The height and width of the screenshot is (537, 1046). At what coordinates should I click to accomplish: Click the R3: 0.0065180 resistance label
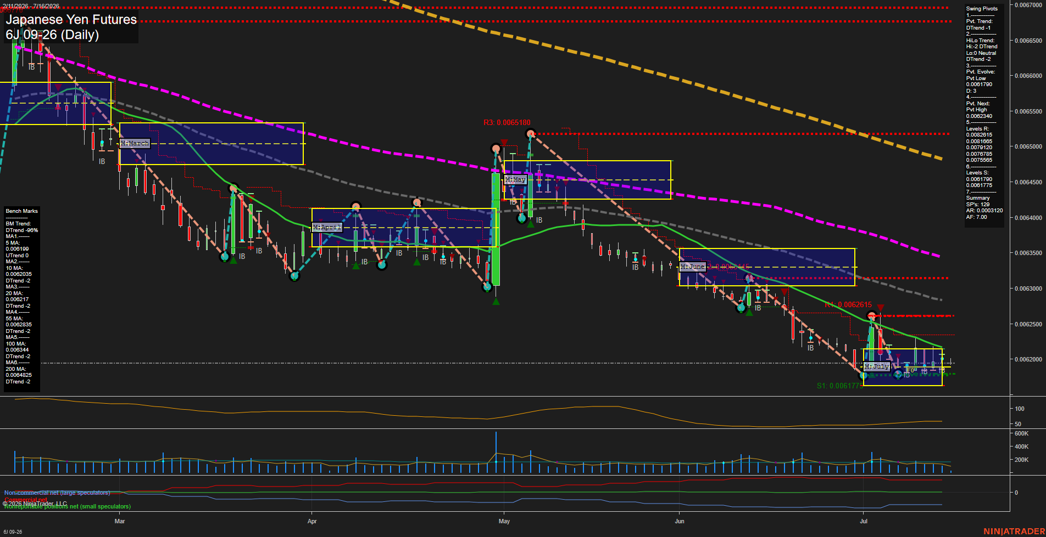pyautogui.click(x=507, y=122)
